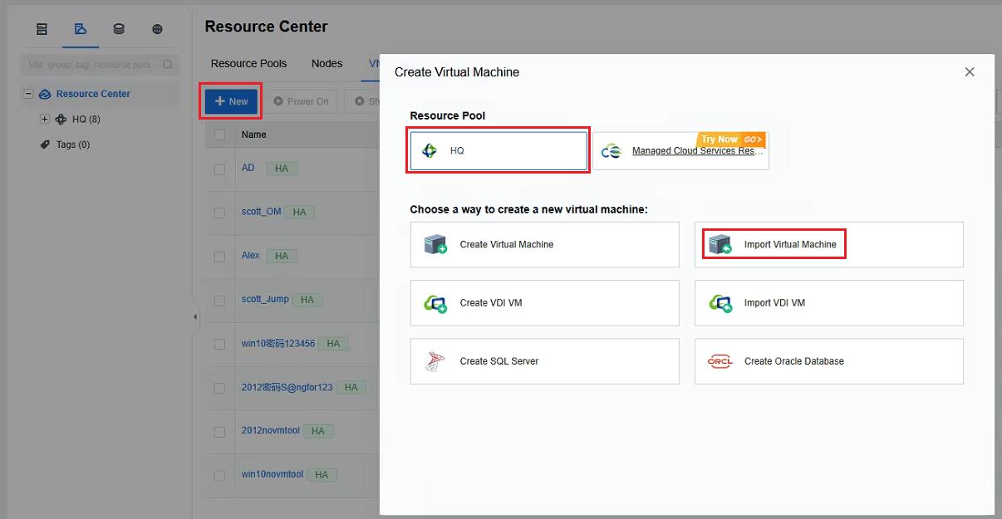Open the scott_OM virtual machine link
Screen dimensions: 1002x519
point(262,212)
